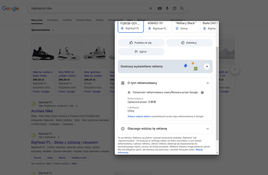Click the Opłacona przez advertiser name text
The width and height of the screenshot is (268, 175).
[x=141, y=102]
